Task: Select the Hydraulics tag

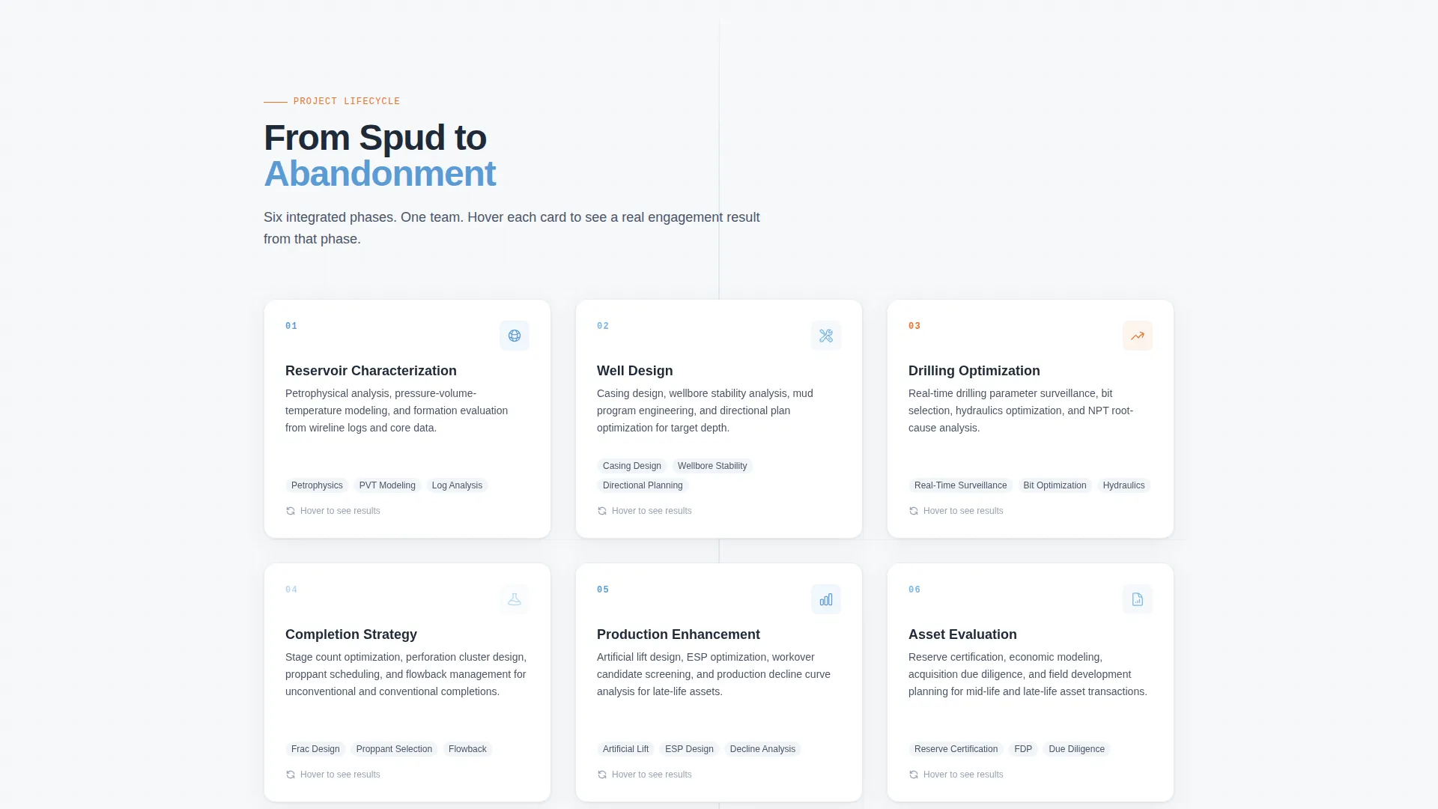Action: point(1123,485)
